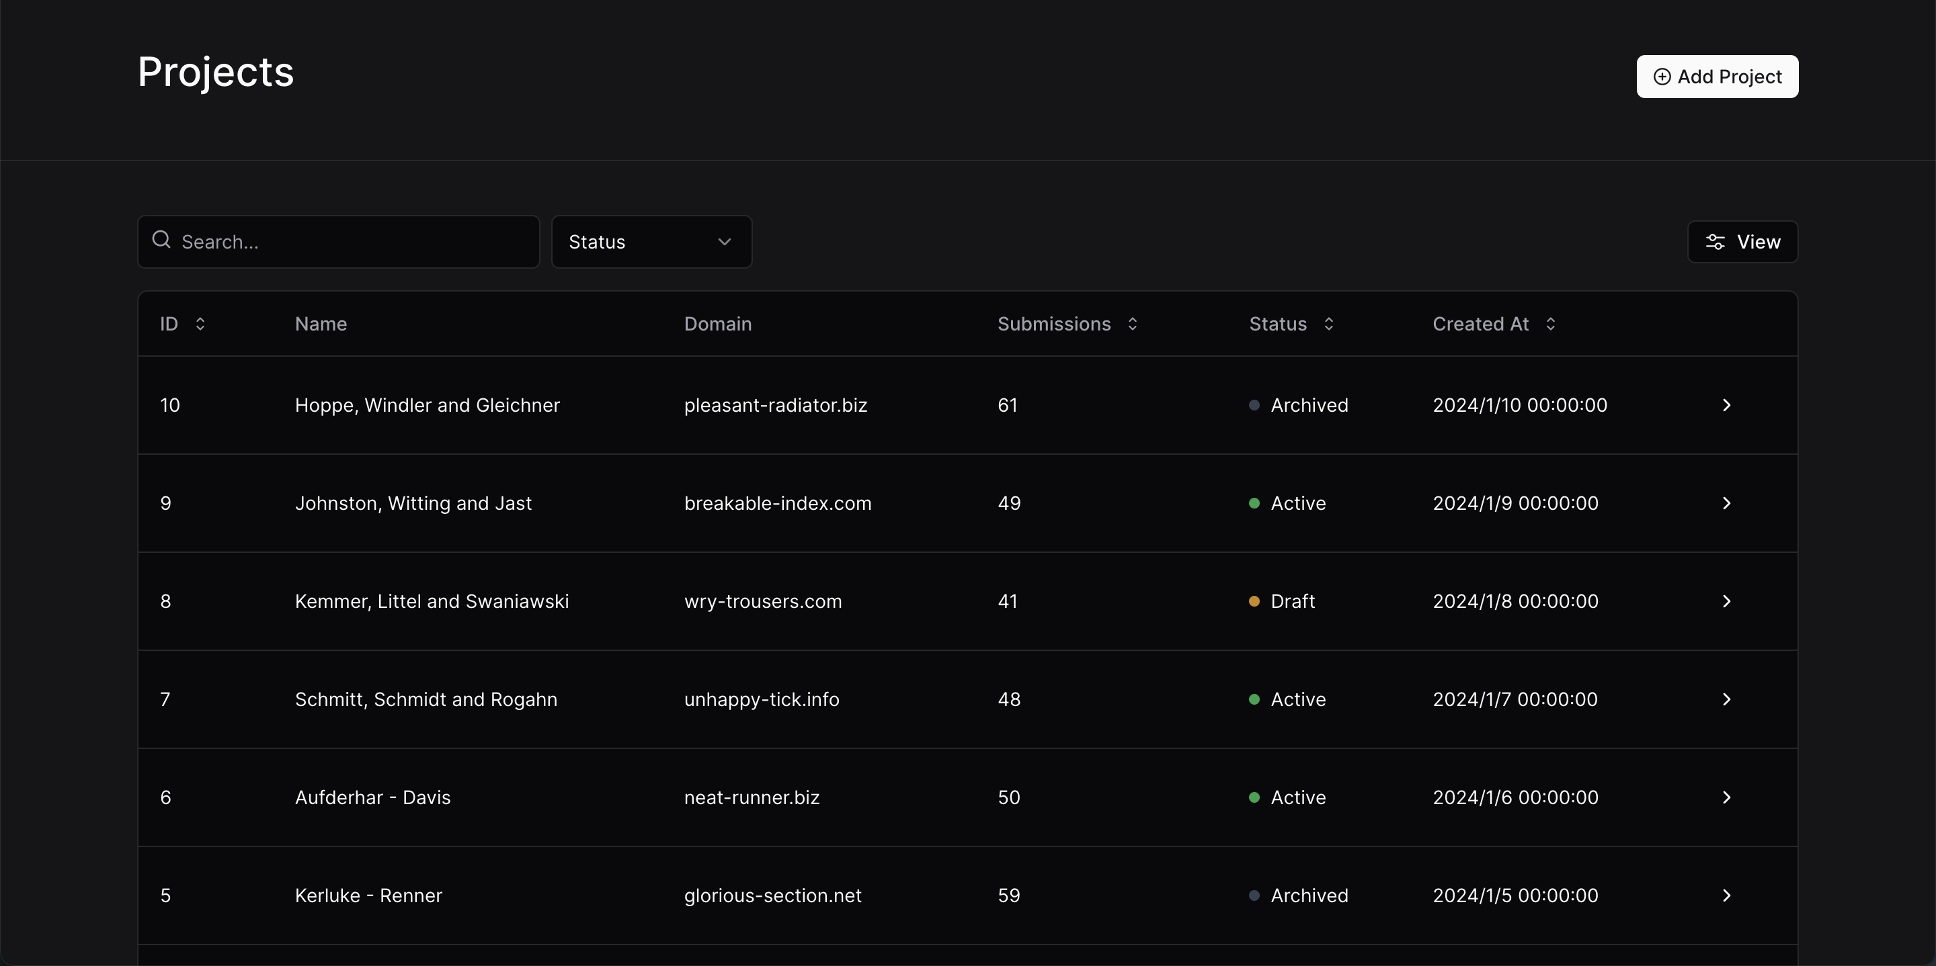Click date 2024/1/9 00:00:00
Viewport: 1936px width, 966px height.
pyautogui.click(x=1515, y=503)
